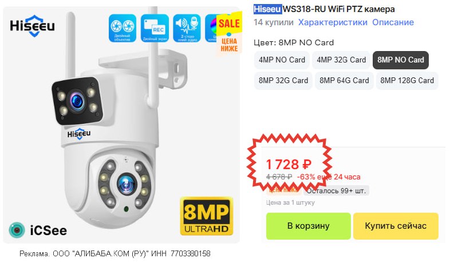
Task: Choose the 8MP 64G Card variant
Action: 344,80
